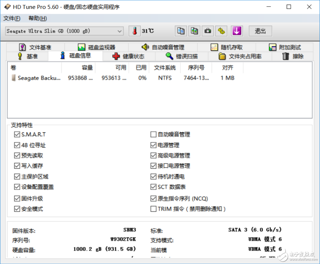Check for updates with the purple arrow icon
Viewport: 320px width, 264px height.
pyautogui.click(x=236, y=31)
